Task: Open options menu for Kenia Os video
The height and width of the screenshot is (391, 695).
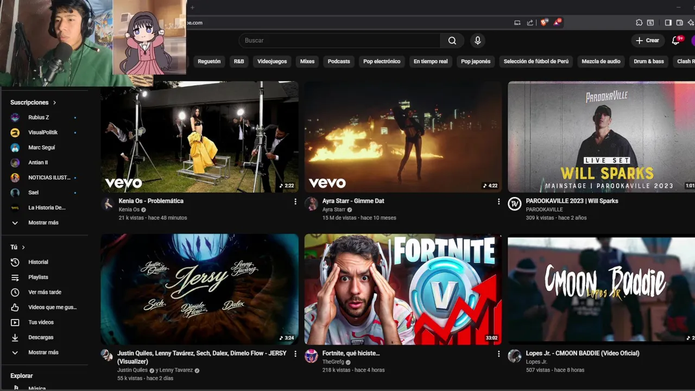Action: 295,201
